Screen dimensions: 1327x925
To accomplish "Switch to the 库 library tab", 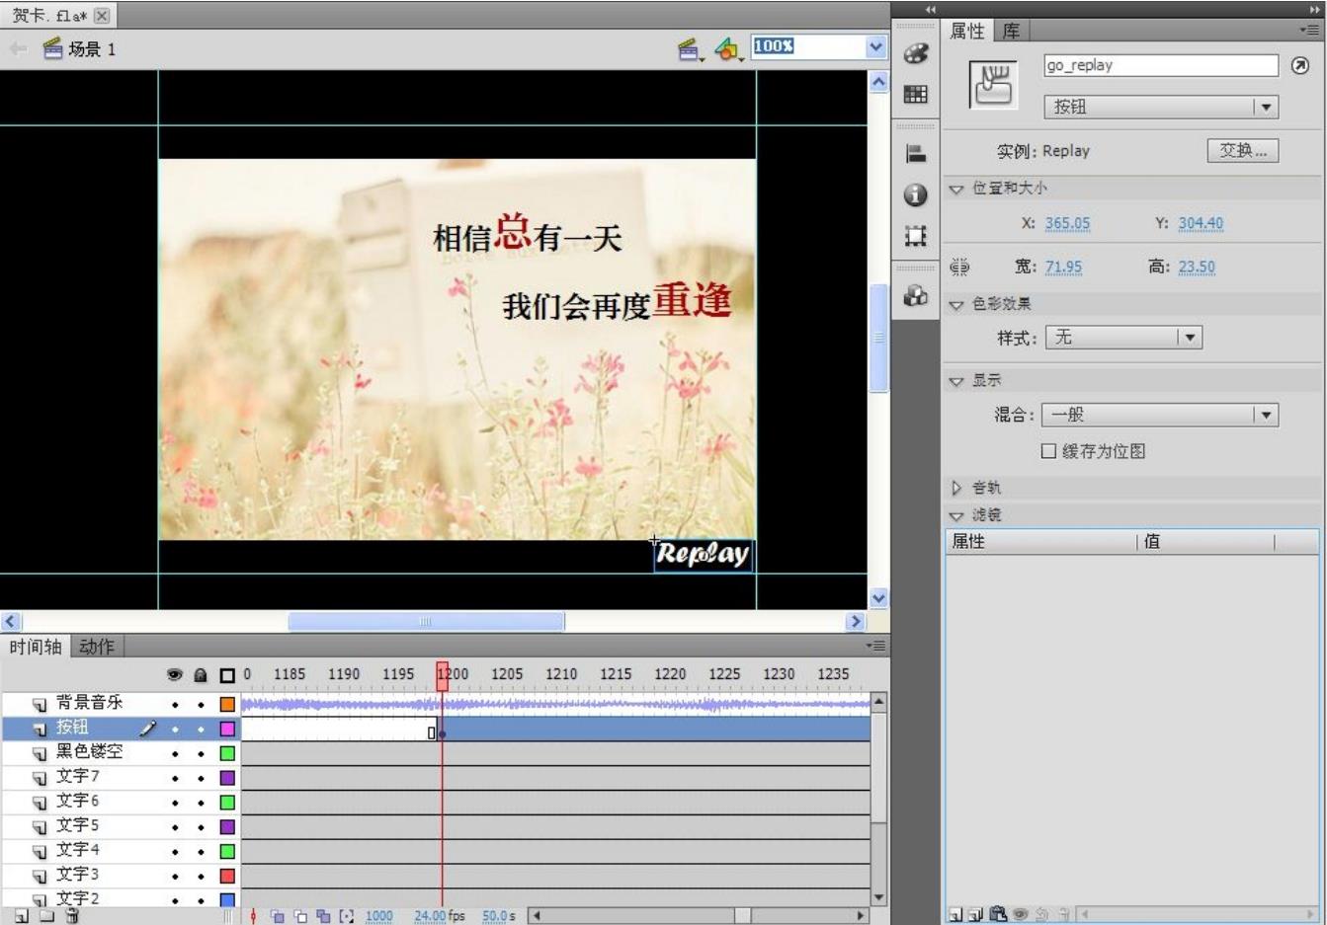I will click(x=1011, y=32).
